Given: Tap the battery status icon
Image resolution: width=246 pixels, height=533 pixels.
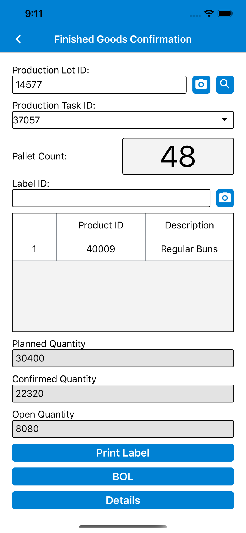Looking at the screenshot, I should tap(225, 13).
